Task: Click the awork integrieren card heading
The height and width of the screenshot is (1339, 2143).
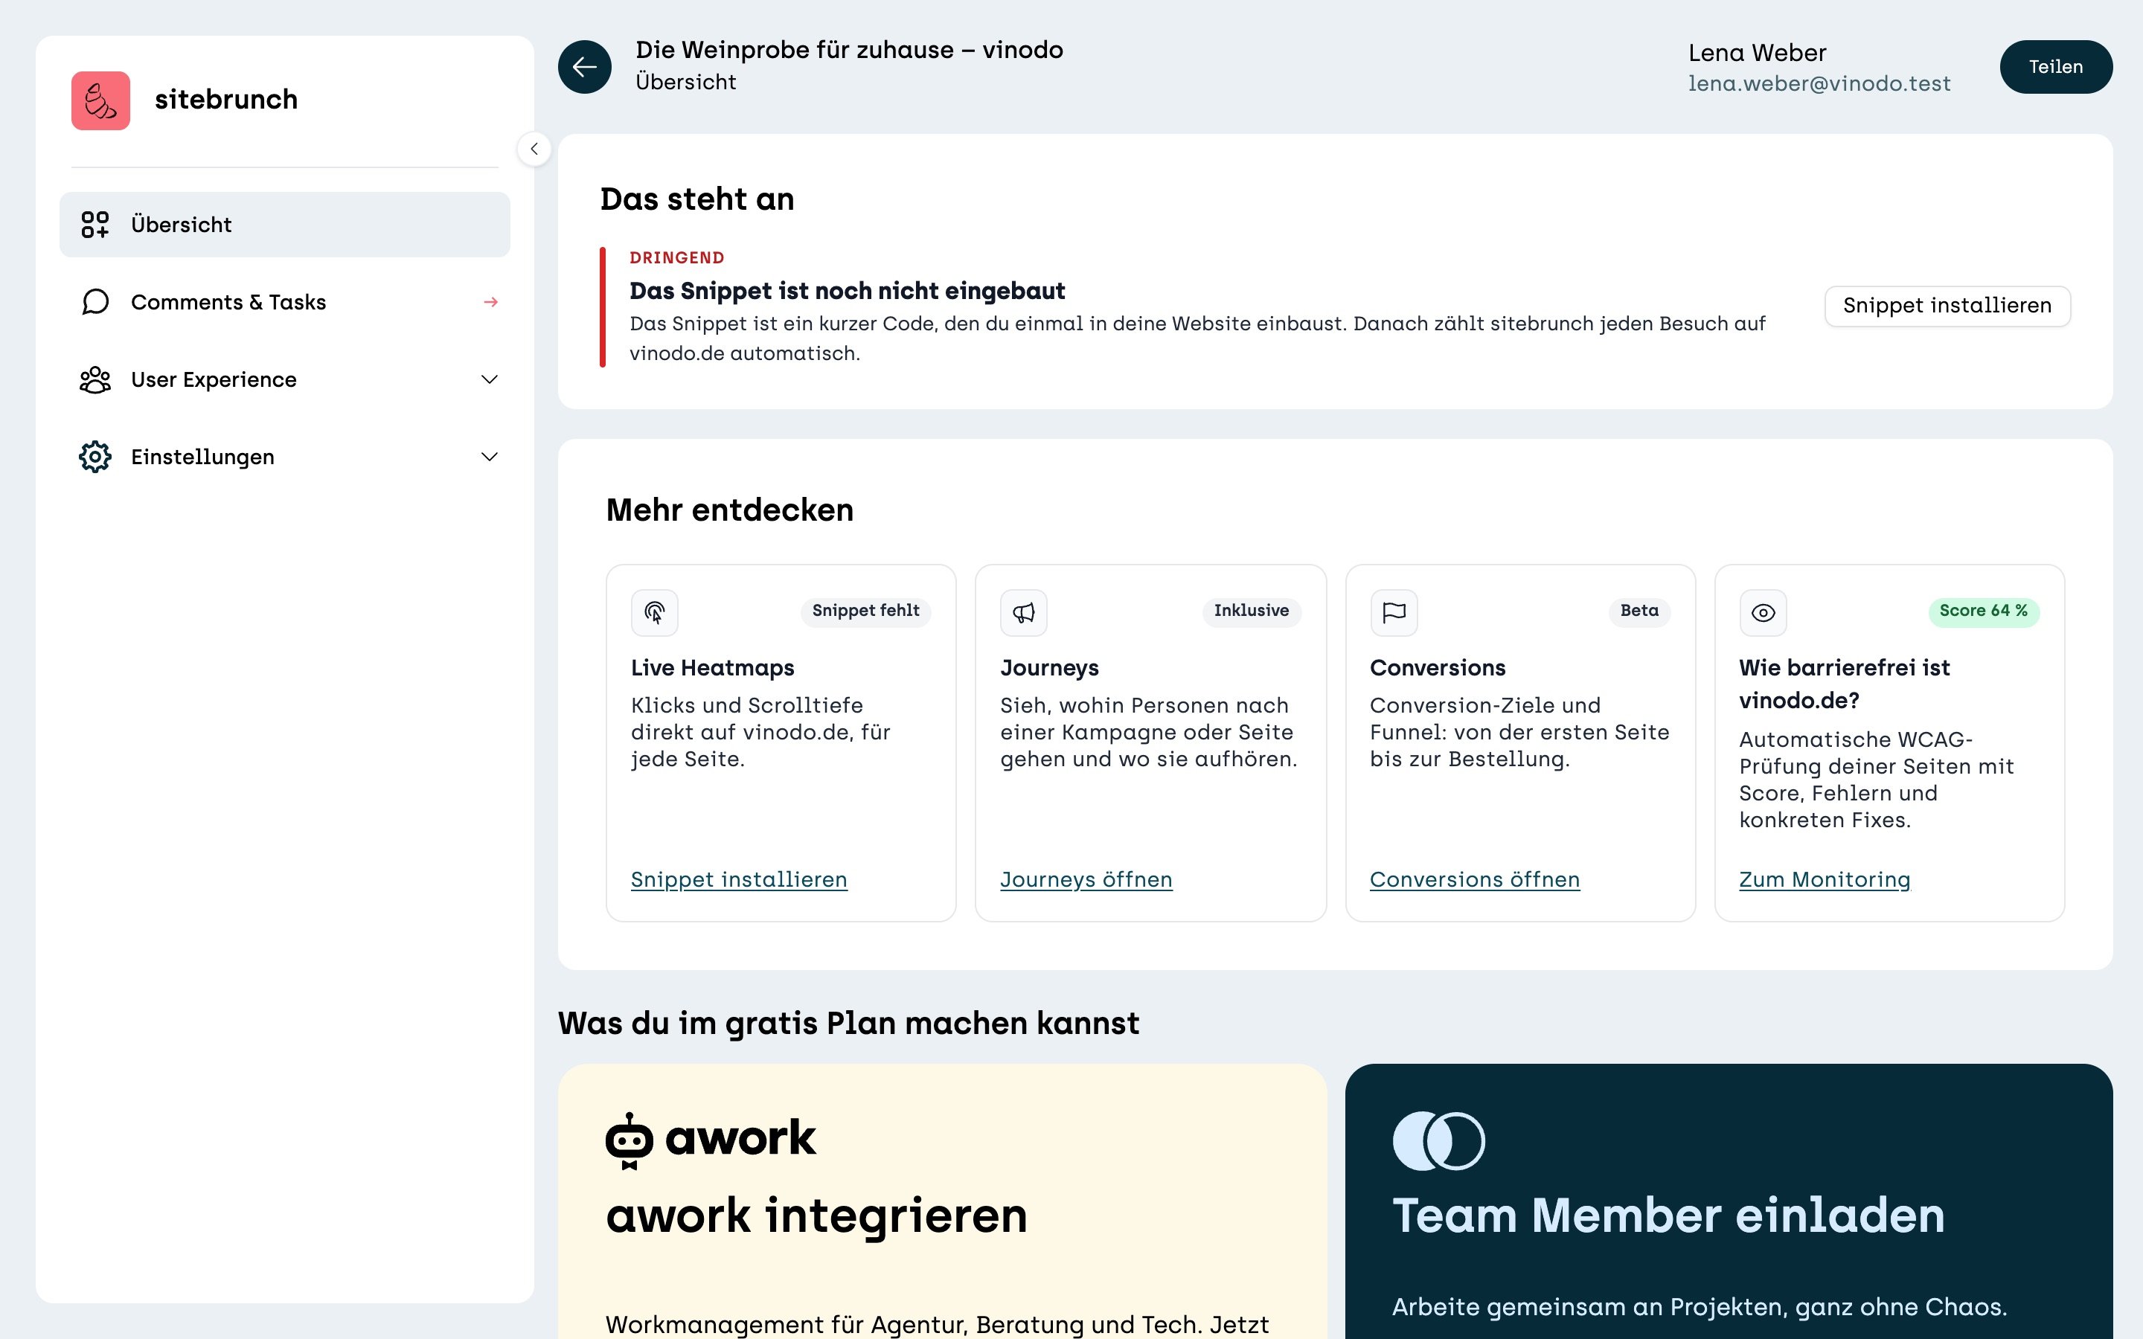Action: [816, 1215]
